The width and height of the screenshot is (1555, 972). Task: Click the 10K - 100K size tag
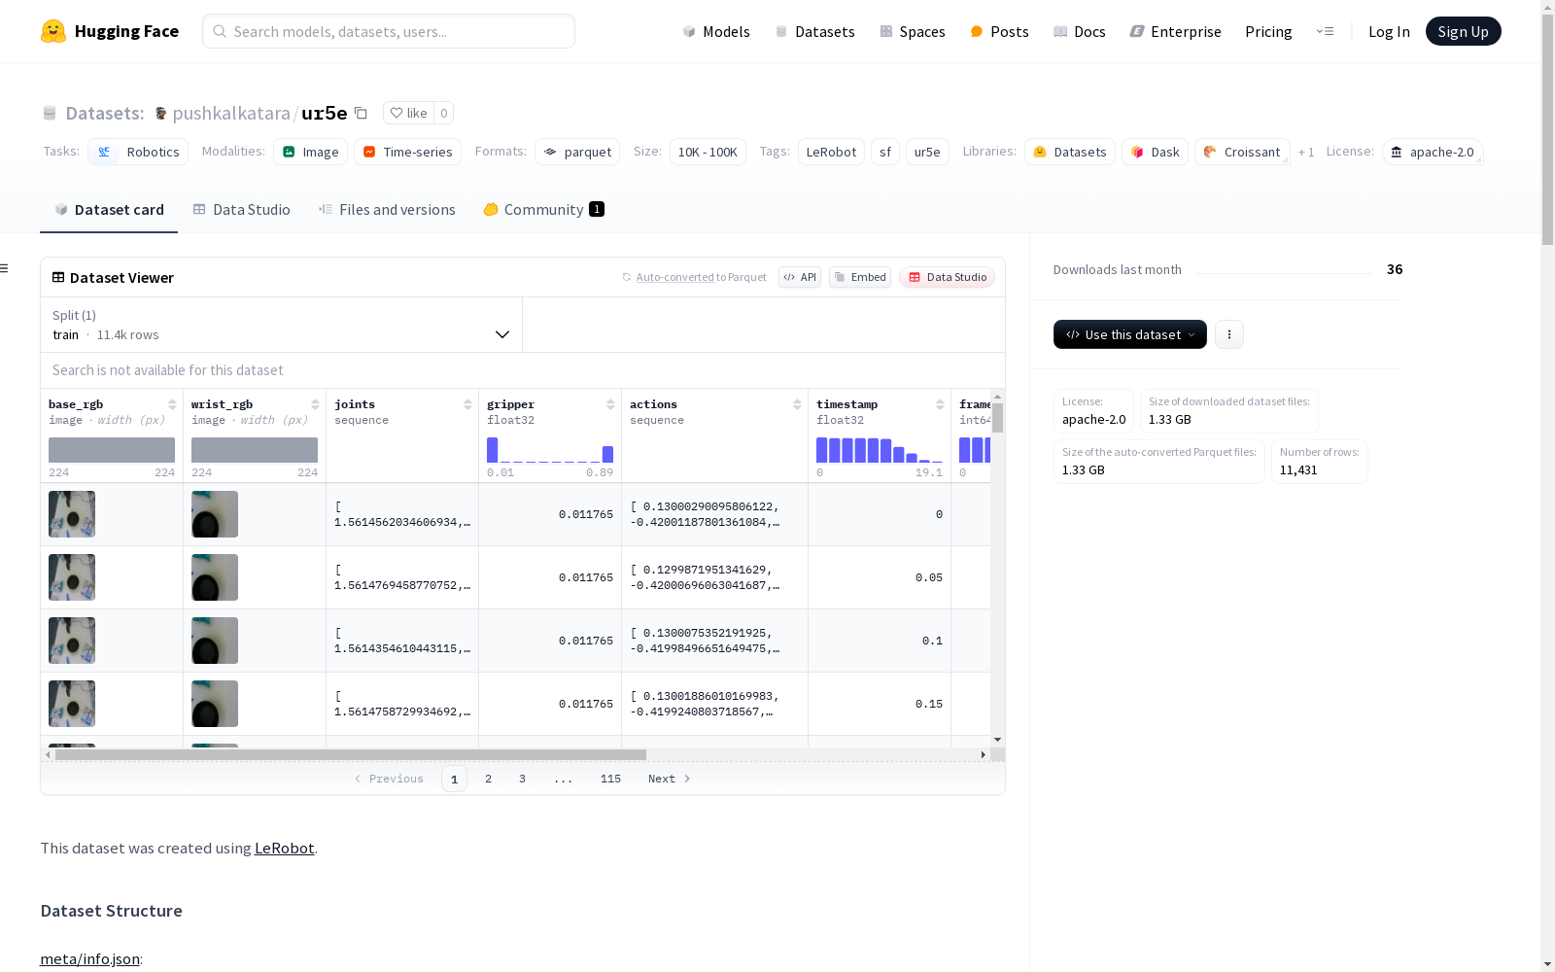[708, 152]
